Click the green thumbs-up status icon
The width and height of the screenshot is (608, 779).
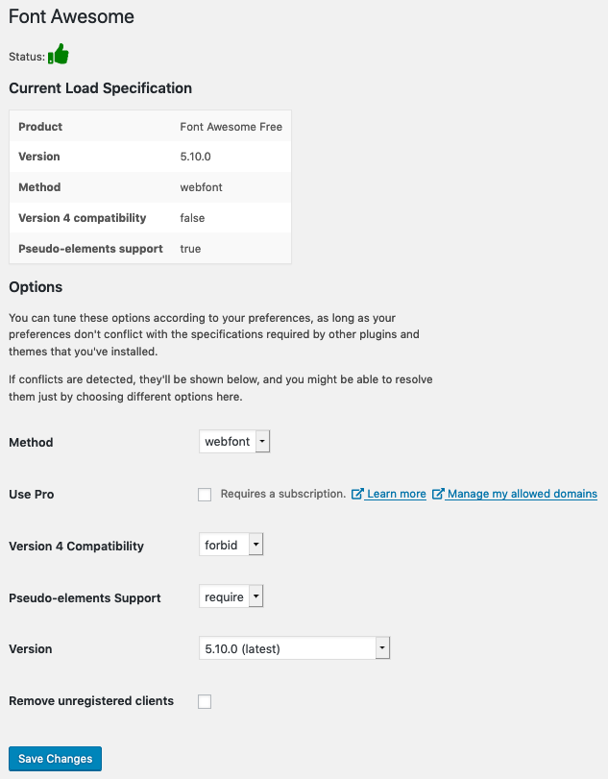click(59, 54)
